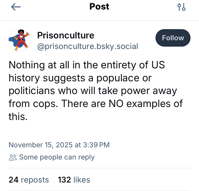Tap the people icon beside reply setting

(13, 157)
